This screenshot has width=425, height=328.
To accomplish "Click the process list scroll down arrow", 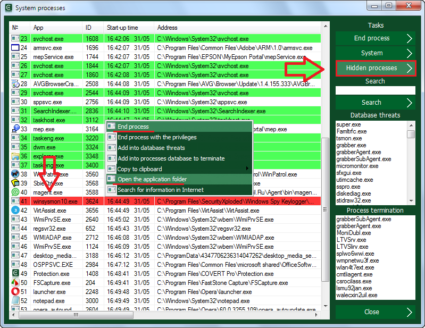I will 325,306.
